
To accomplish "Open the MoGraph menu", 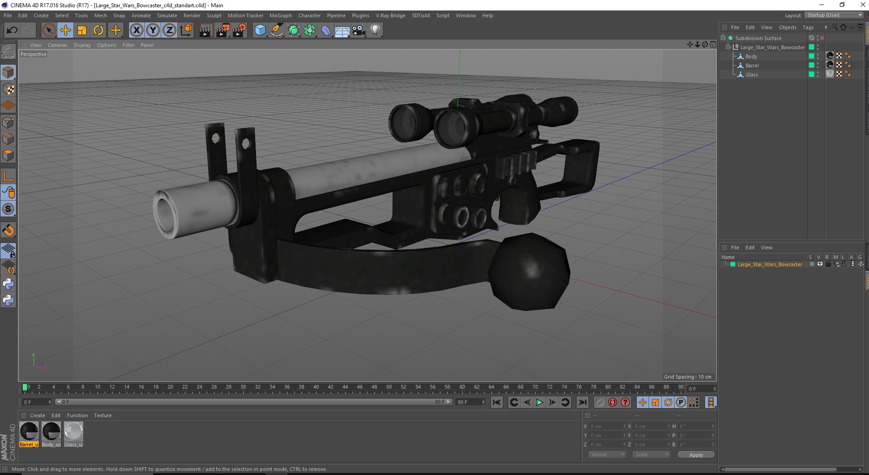I will tap(281, 15).
